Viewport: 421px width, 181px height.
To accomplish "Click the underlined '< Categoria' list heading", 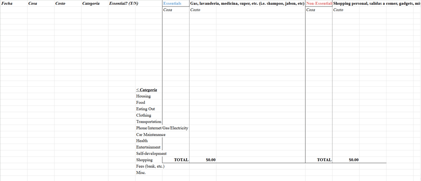I will pyautogui.click(x=147, y=90).
